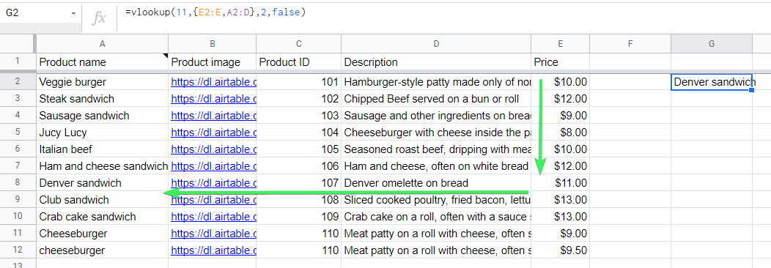Select column E header
771x268 pixels.
560,44
